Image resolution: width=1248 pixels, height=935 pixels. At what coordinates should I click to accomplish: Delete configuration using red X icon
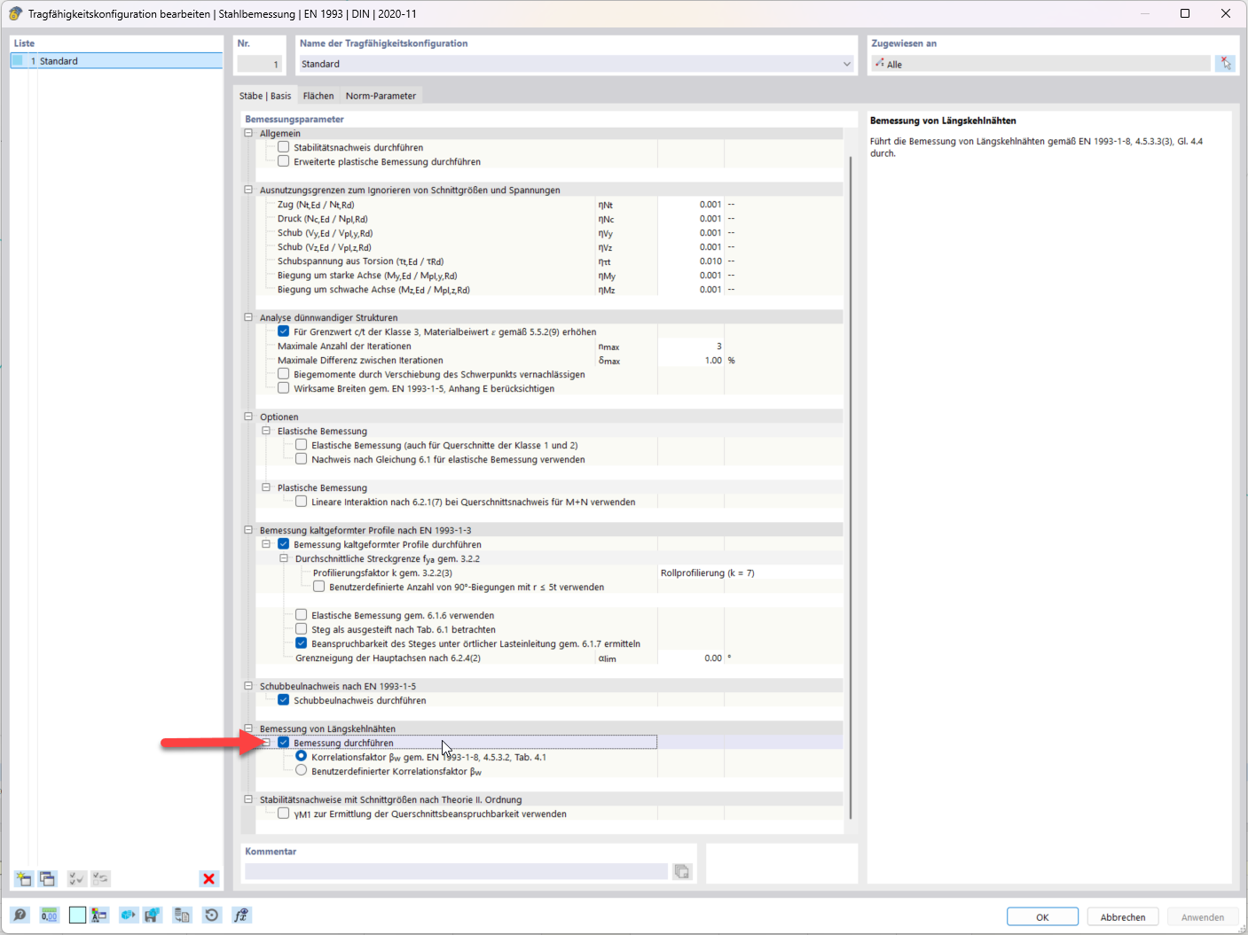pos(209,878)
